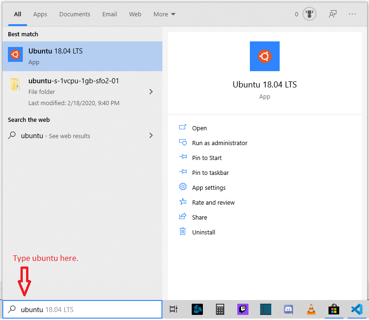Open the three-dots options menu
Image resolution: width=369 pixels, height=320 pixels.
pos(352,14)
